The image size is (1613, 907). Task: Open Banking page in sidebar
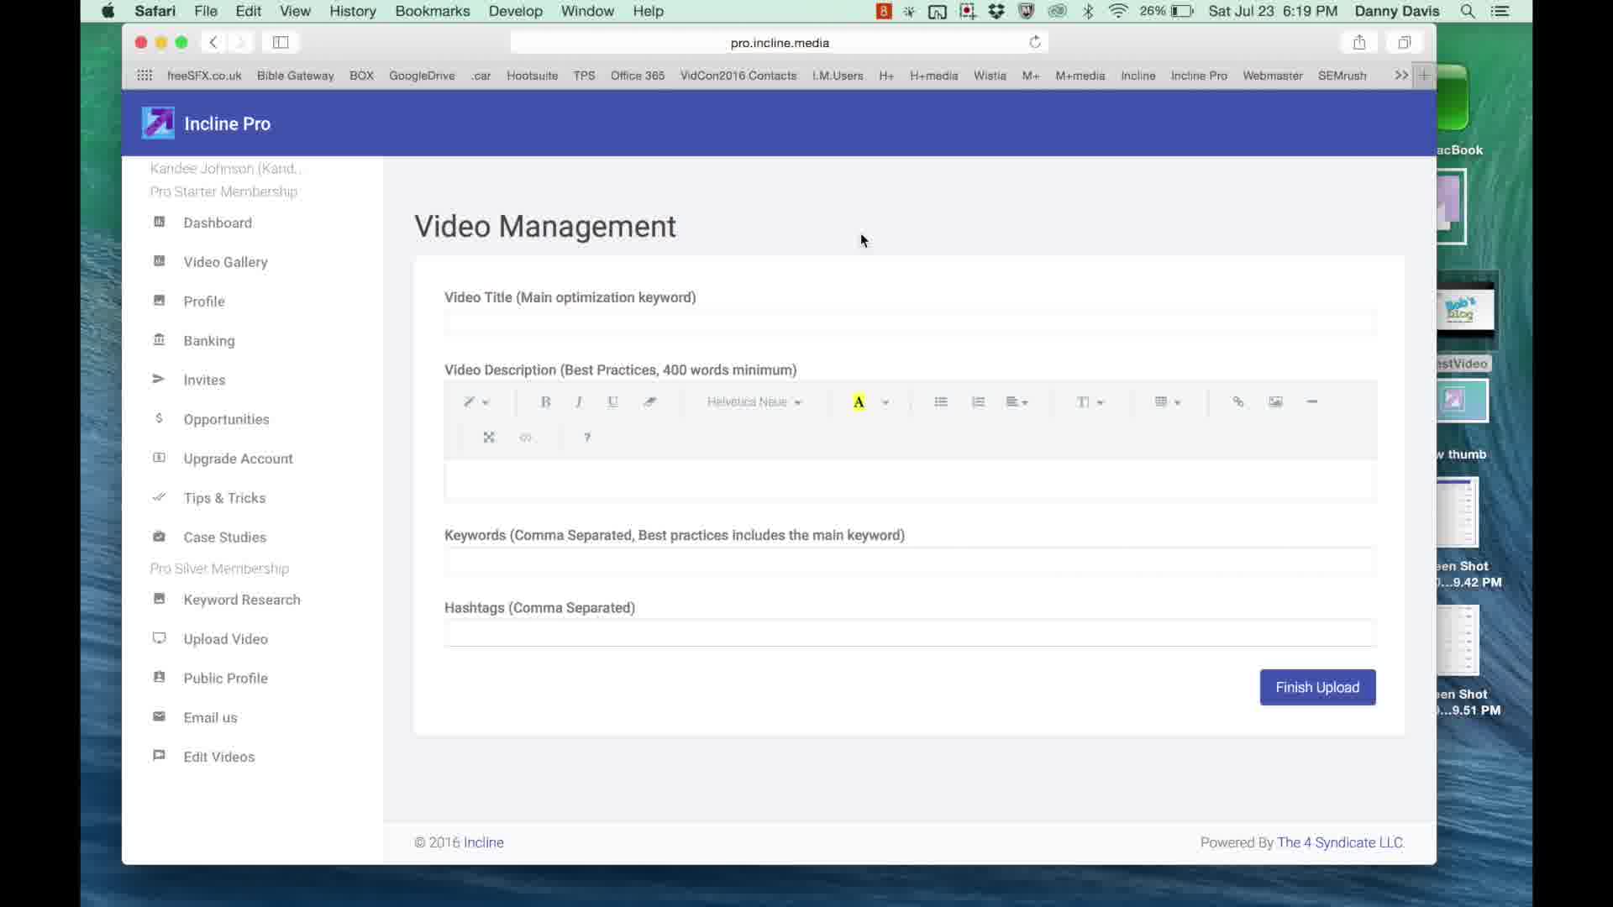(x=209, y=341)
